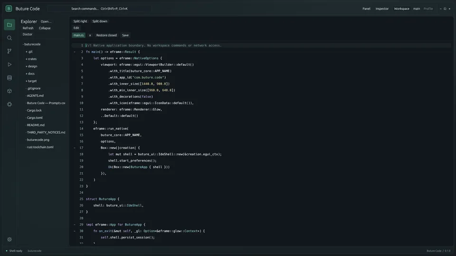The image size is (456, 256).
Task: Click the renderer: eframe::Renderer::Glow line
Action: (131, 110)
